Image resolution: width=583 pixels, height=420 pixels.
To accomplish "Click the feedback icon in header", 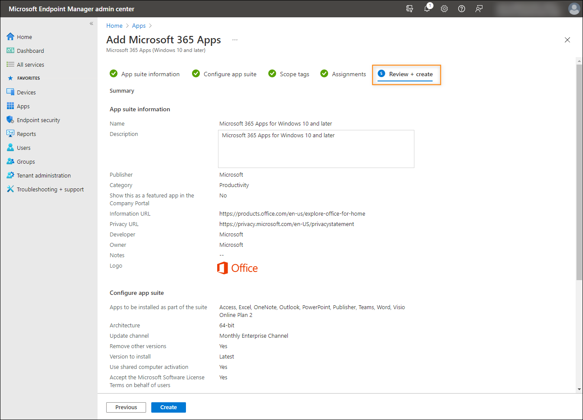I will (x=479, y=9).
